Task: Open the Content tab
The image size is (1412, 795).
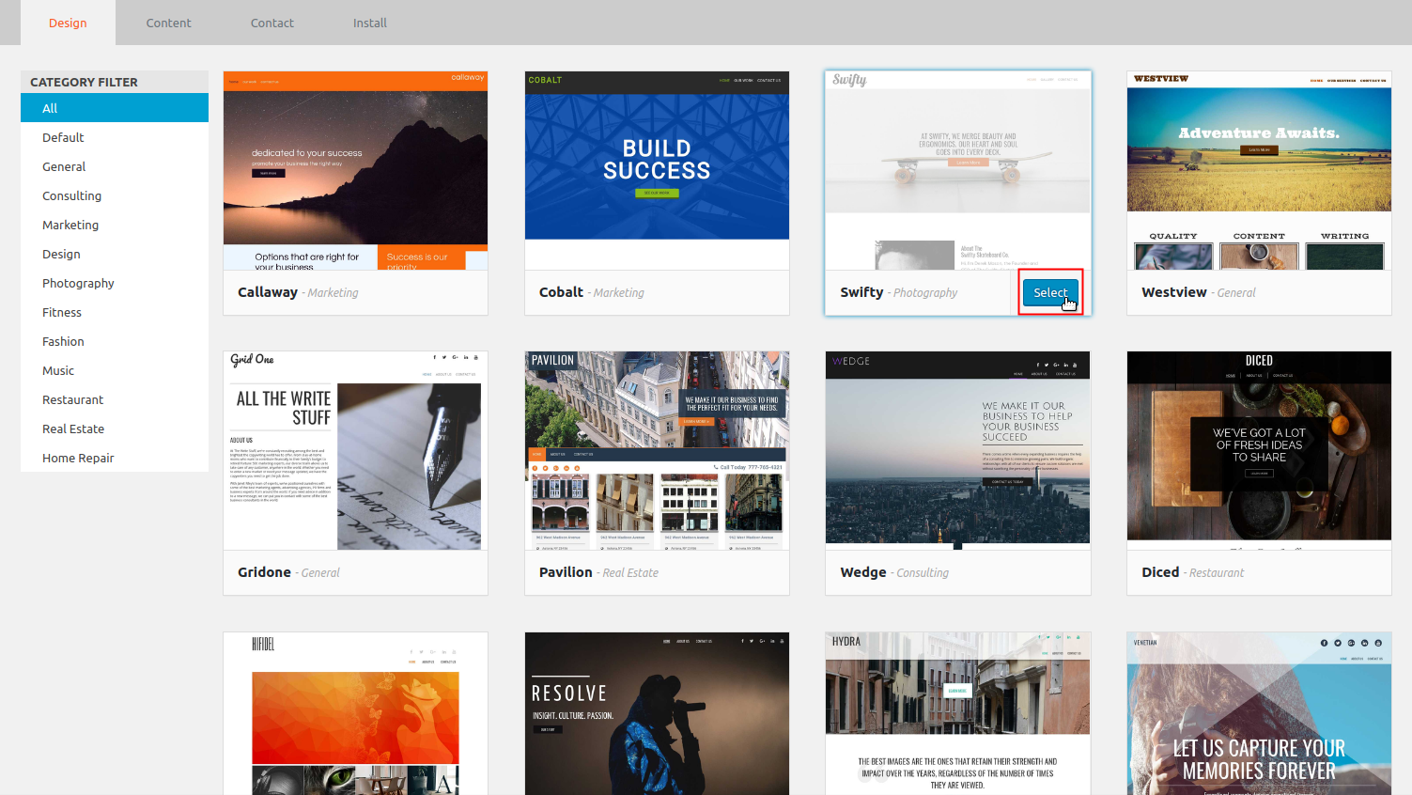Action: 168,23
